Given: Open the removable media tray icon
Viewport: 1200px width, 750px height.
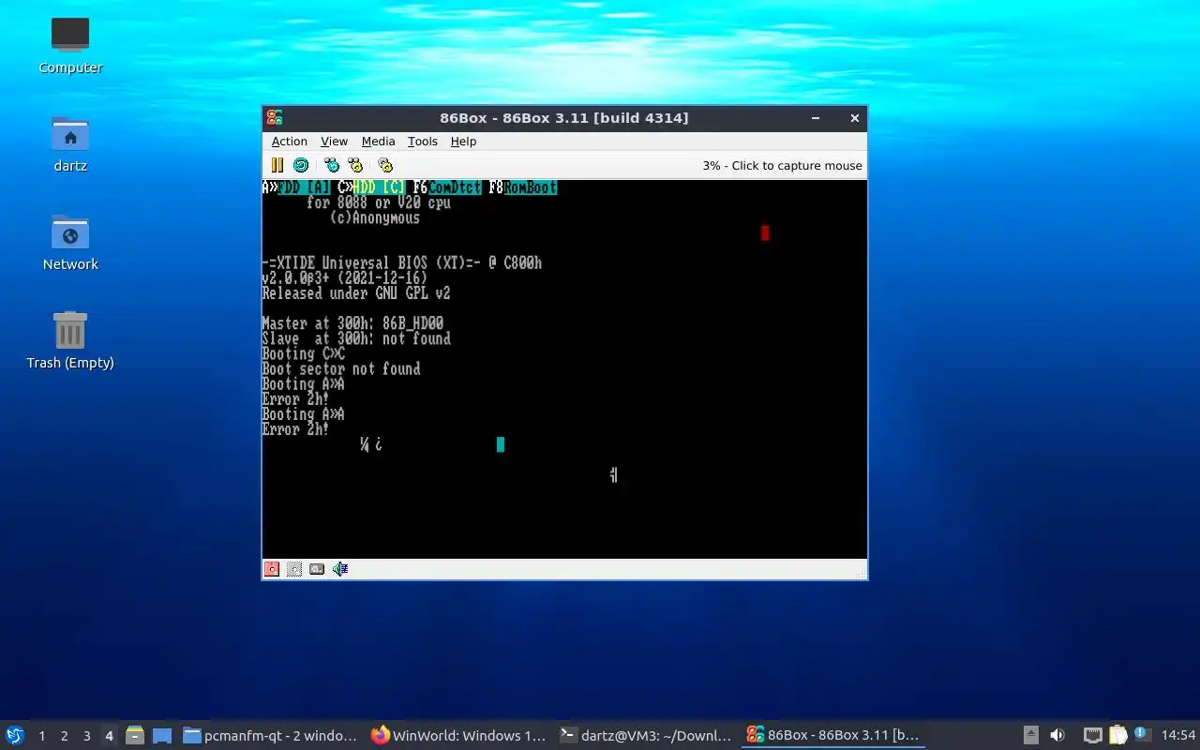Looking at the screenshot, I should pyautogui.click(x=1031, y=736).
